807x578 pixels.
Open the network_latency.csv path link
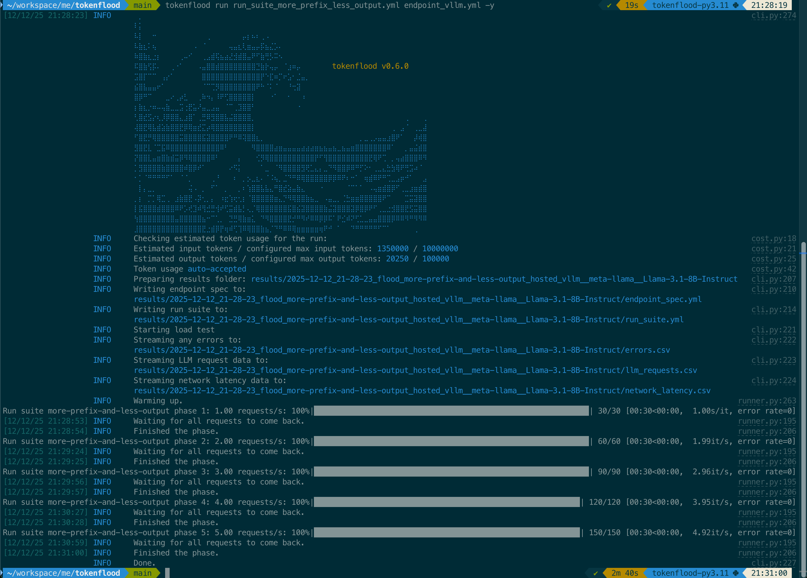coord(422,391)
